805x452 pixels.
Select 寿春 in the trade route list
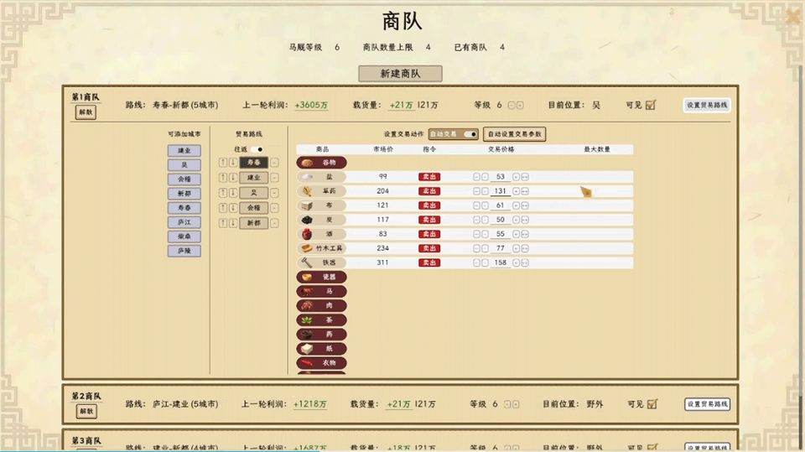click(x=253, y=163)
